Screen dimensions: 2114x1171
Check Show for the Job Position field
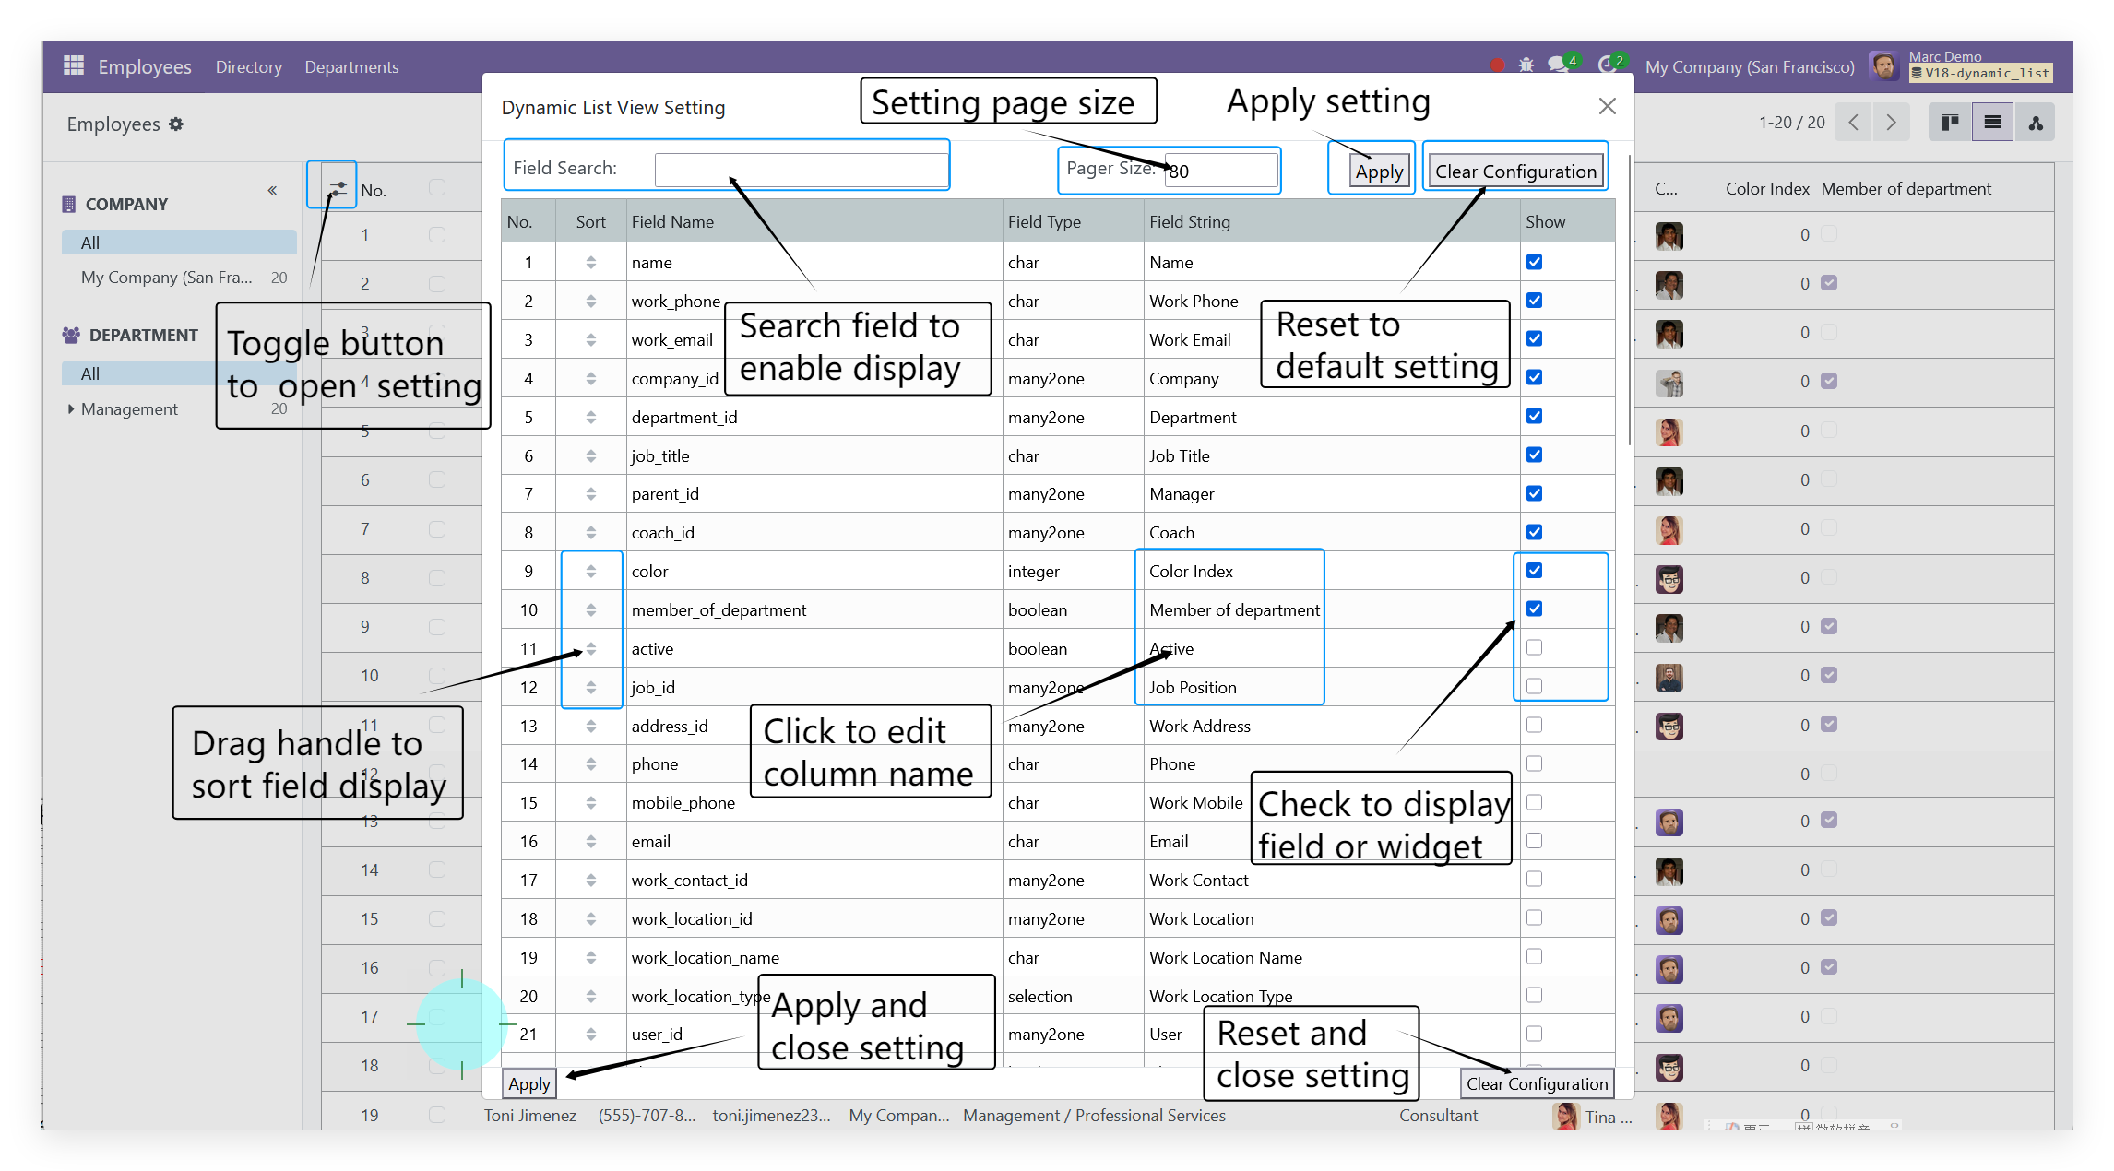(x=1534, y=686)
